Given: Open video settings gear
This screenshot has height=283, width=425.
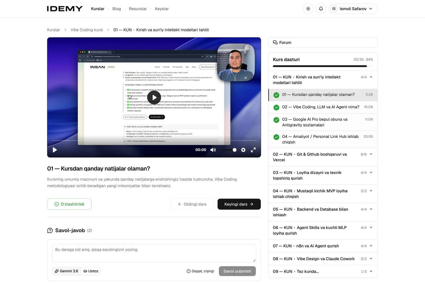Looking at the screenshot, I should [x=243, y=150].
